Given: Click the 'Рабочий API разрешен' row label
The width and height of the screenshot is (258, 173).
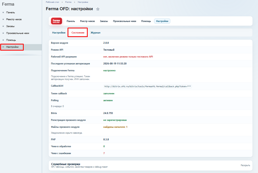Looking at the screenshot, I should pos(64,57).
